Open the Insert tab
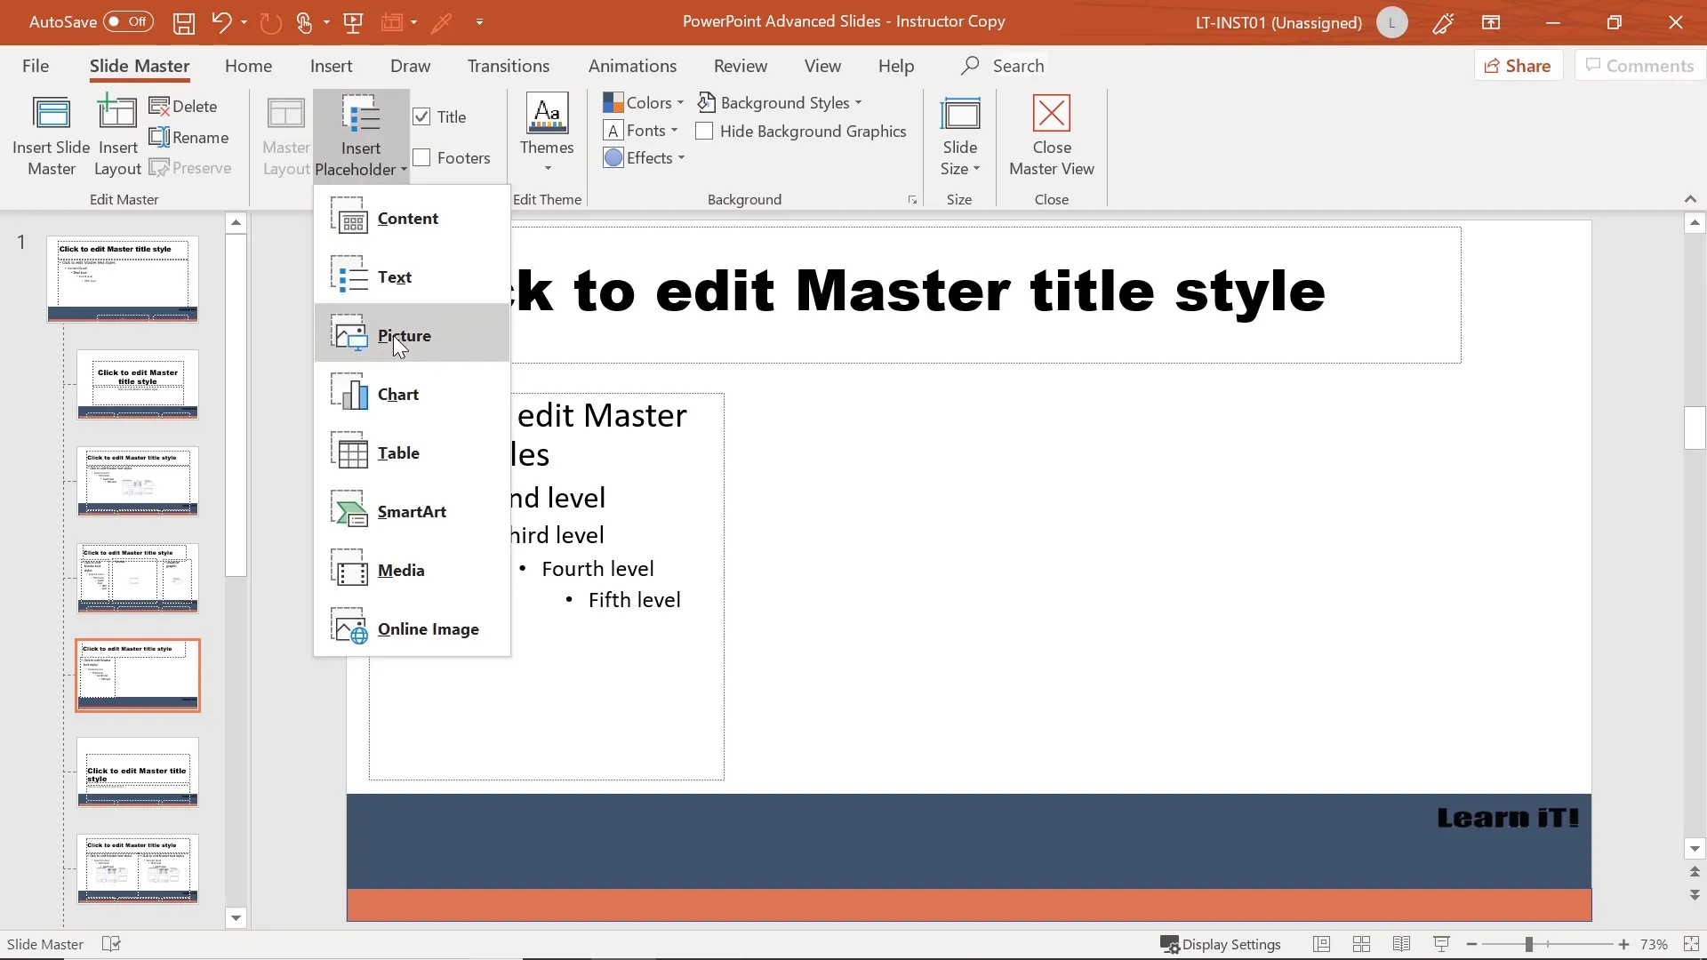This screenshot has width=1707, height=960. pos(331,66)
